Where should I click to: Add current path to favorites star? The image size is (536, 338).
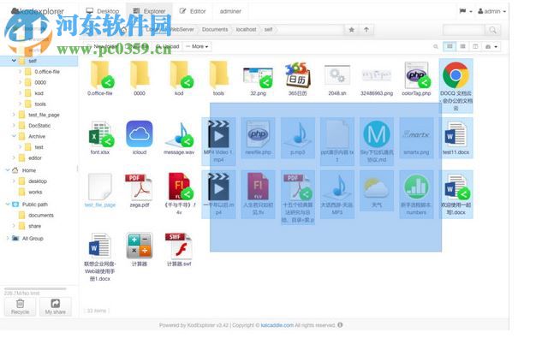(x=351, y=30)
